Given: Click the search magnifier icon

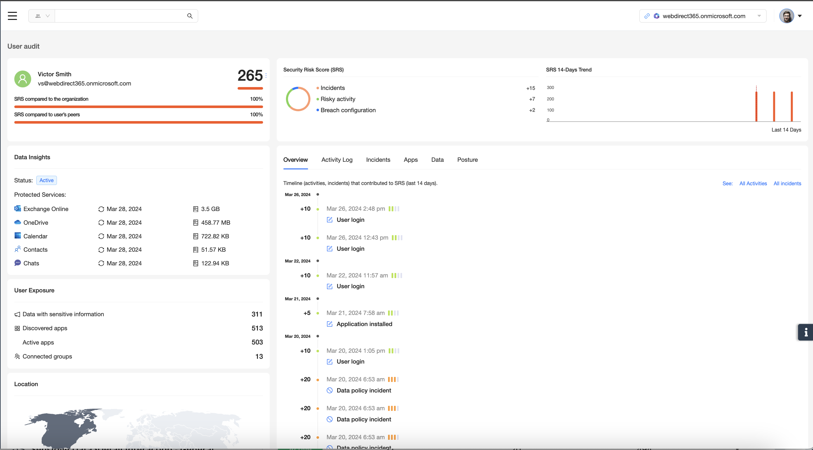Looking at the screenshot, I should [190, 16].
